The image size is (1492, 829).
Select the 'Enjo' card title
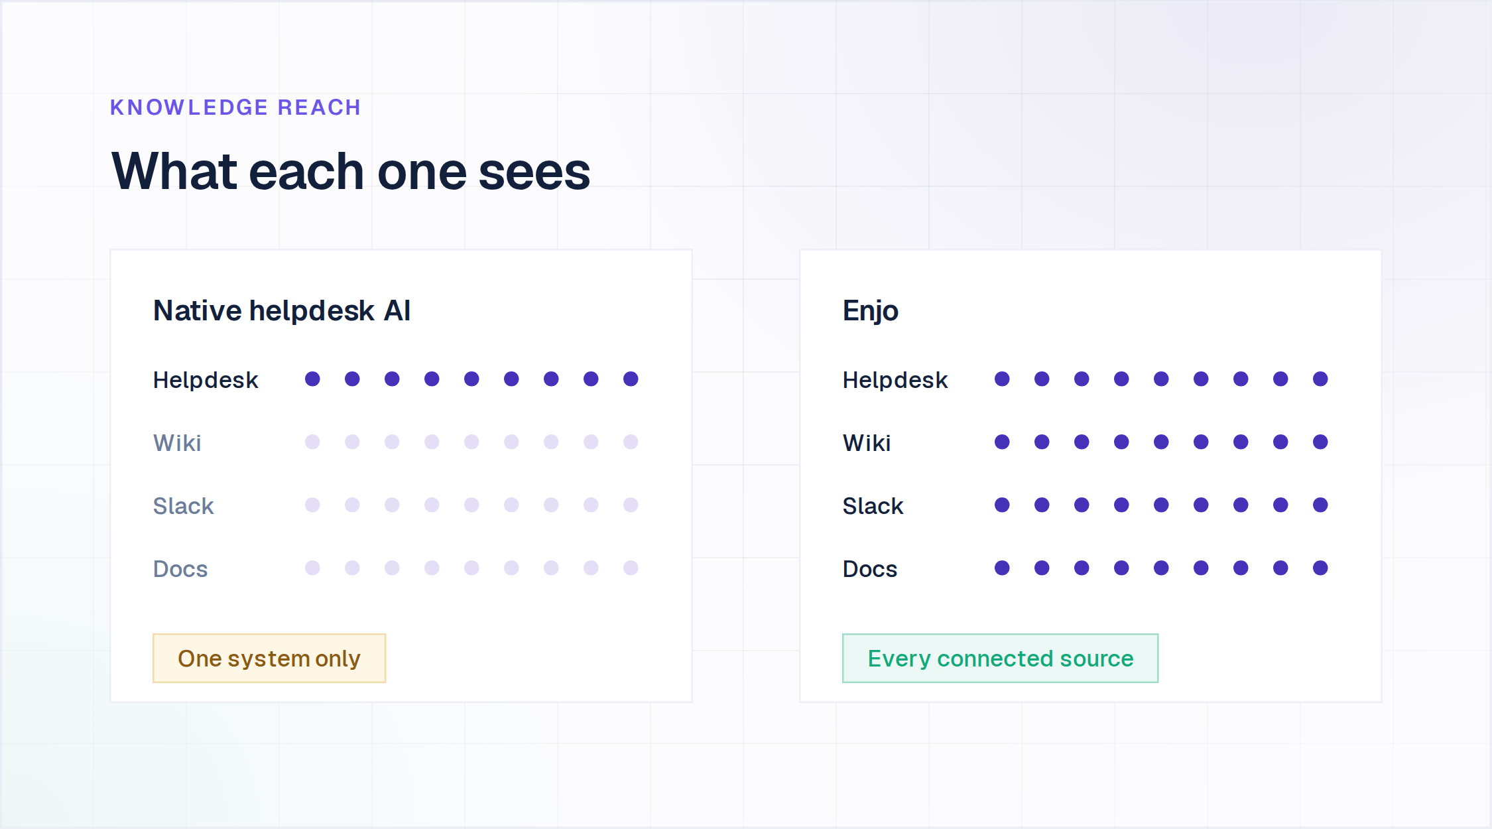tap(870, 310)
